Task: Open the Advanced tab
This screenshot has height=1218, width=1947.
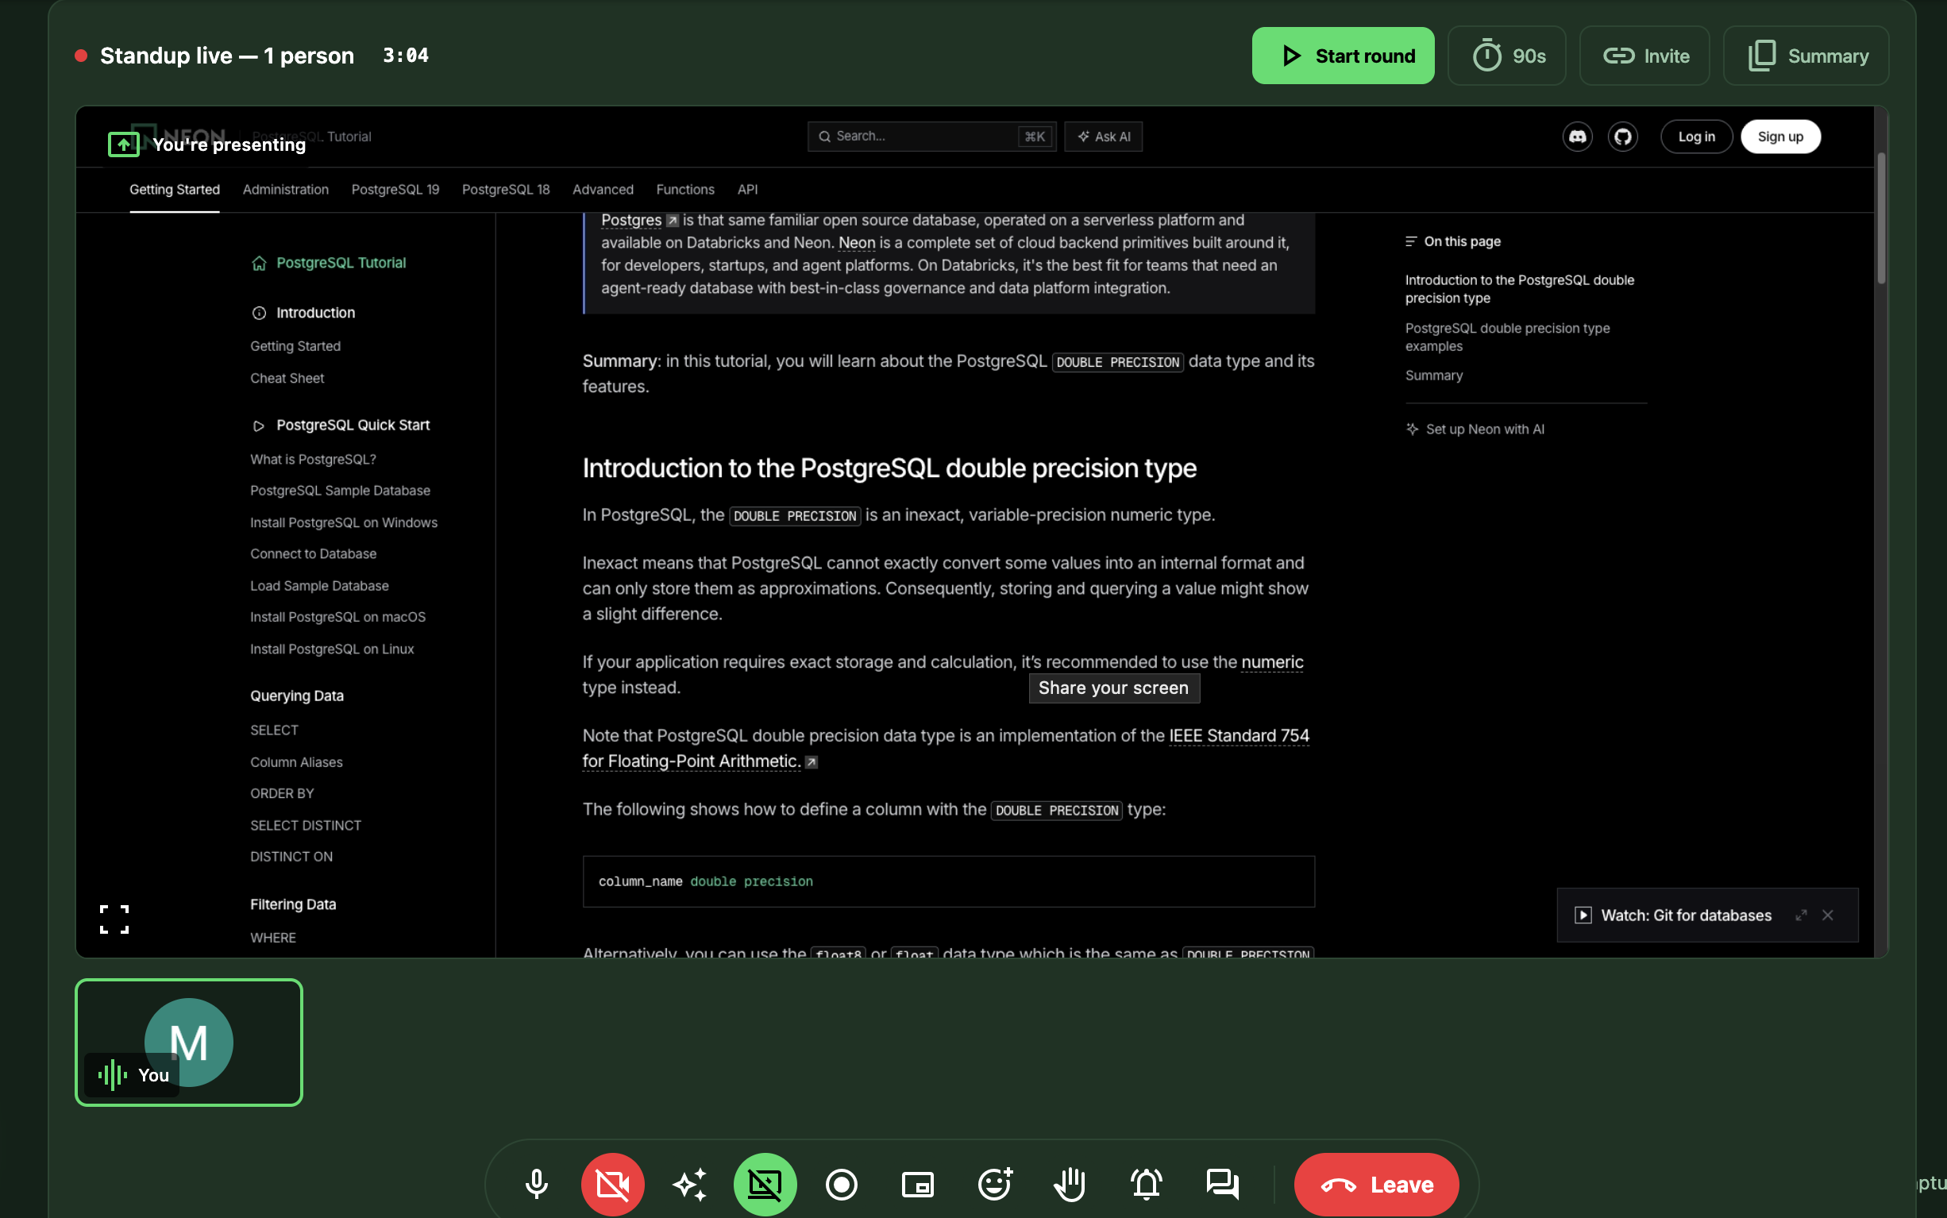Action: pos(603,189)
